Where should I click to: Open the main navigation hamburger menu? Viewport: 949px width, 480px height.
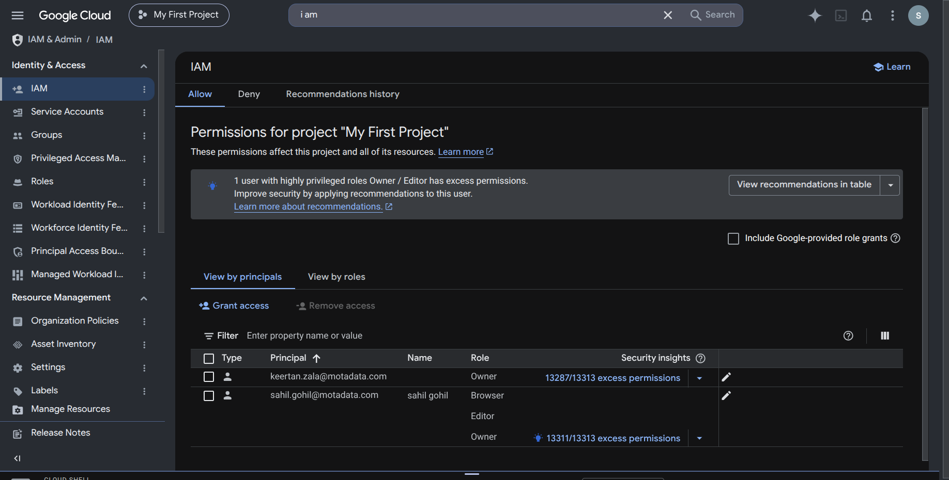[18, 15]
